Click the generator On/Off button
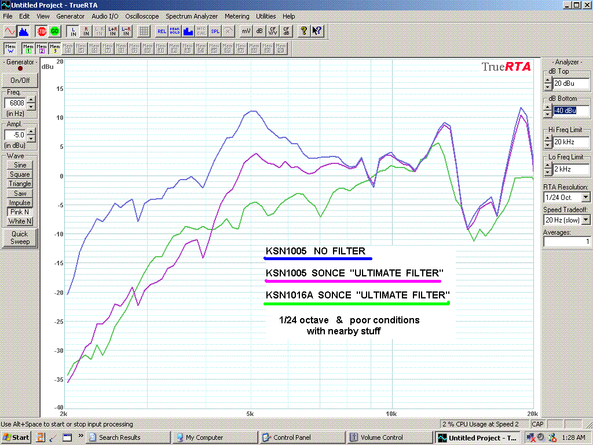593x445 pixels. coord(20,80)
